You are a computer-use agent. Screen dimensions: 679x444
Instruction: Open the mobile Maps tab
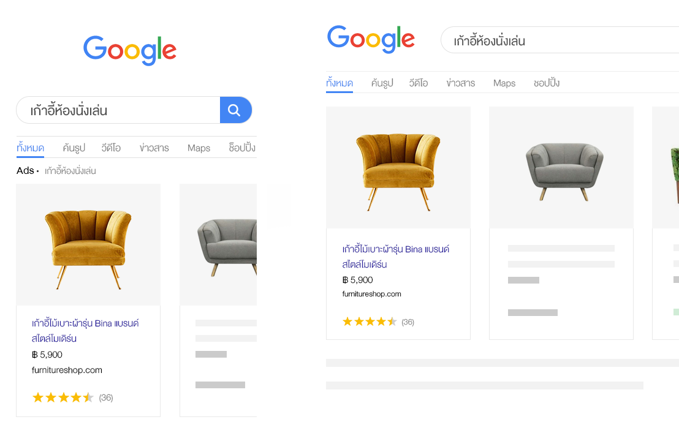[199, 148]
